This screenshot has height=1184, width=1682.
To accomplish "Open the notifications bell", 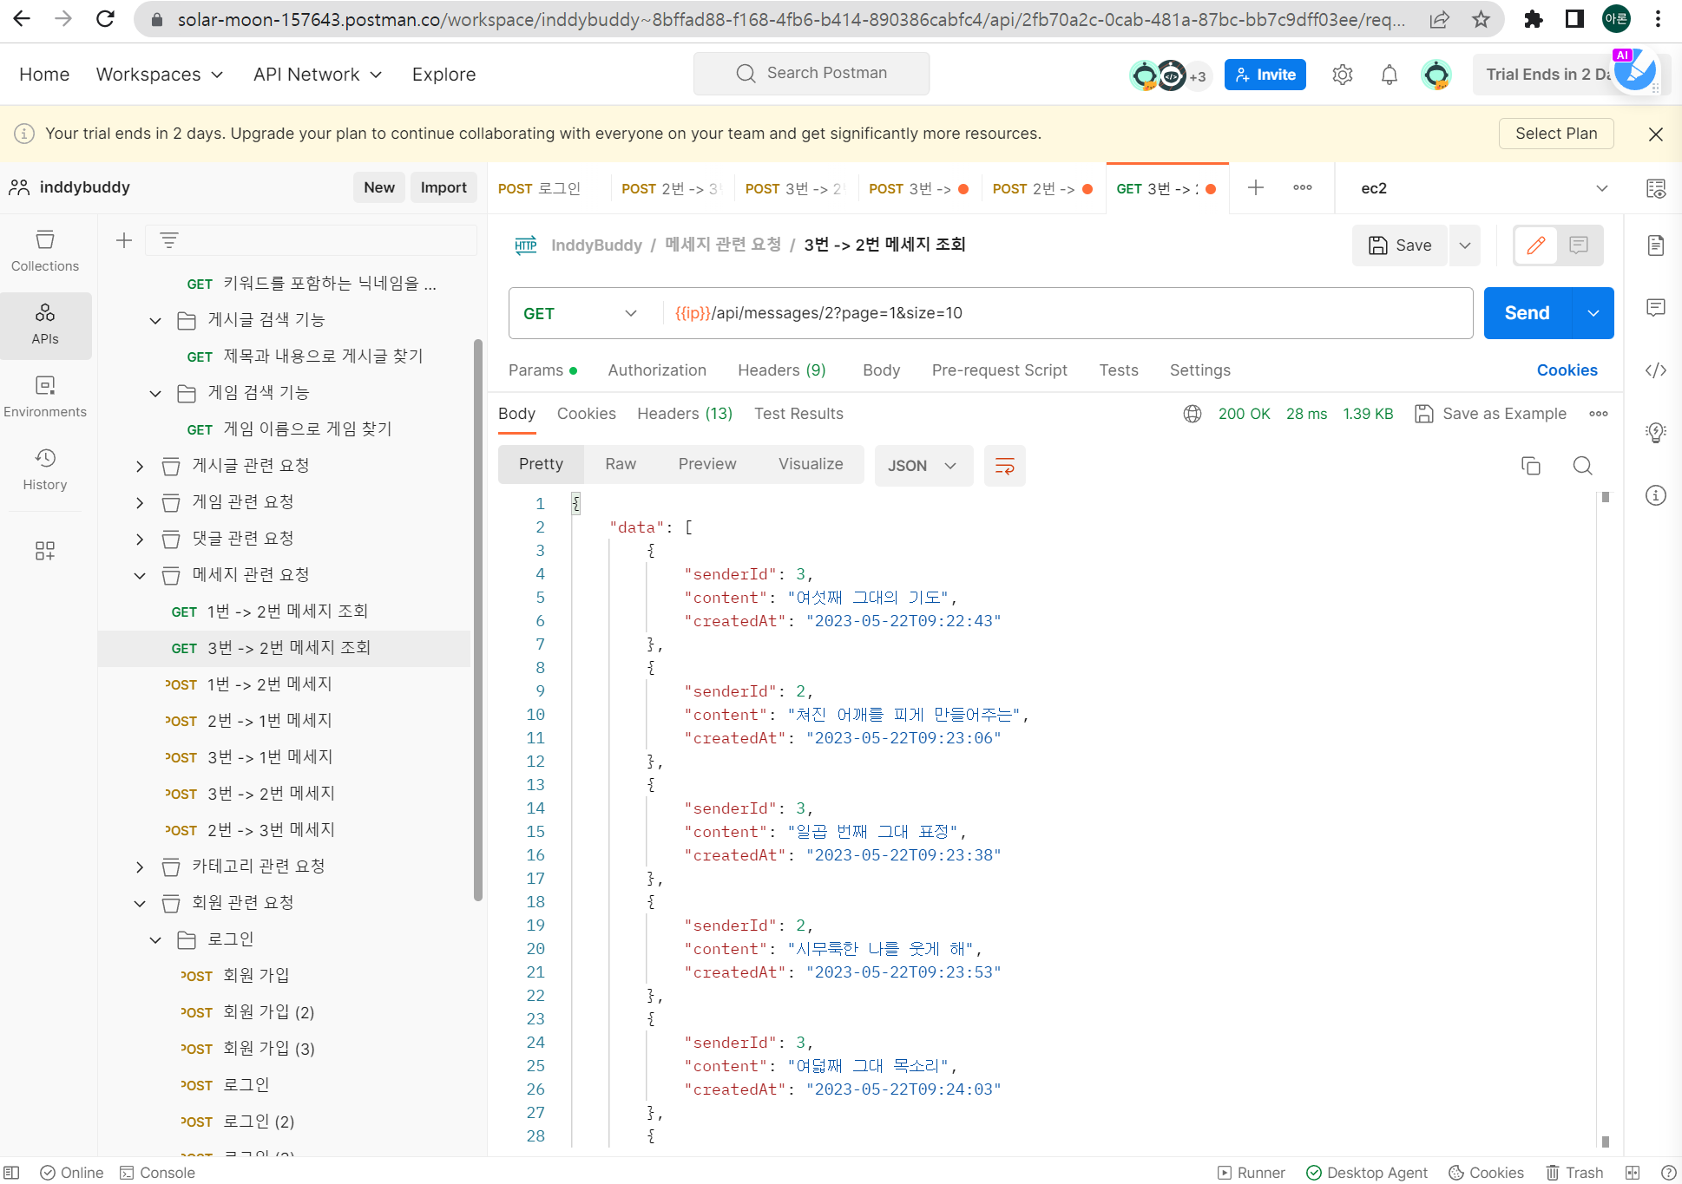I will pos(1389,75).
